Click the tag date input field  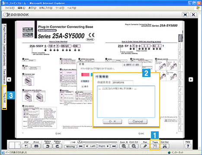pos(122,83)
